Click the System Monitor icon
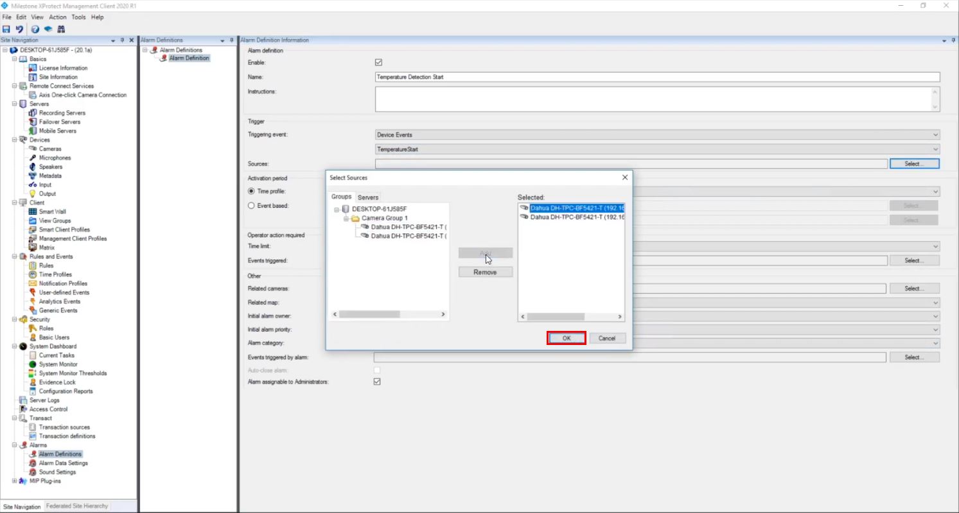 pyautogui.click(x=33, y=364)
